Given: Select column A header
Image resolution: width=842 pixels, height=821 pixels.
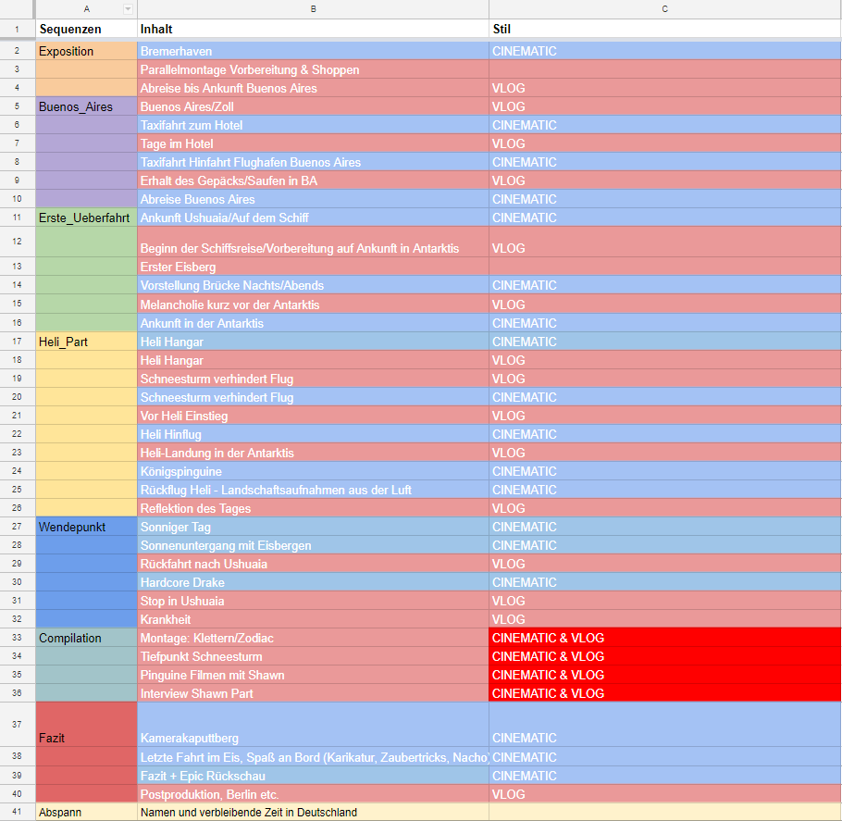Looking at the screenshot, I should click(x=86, y=9).
